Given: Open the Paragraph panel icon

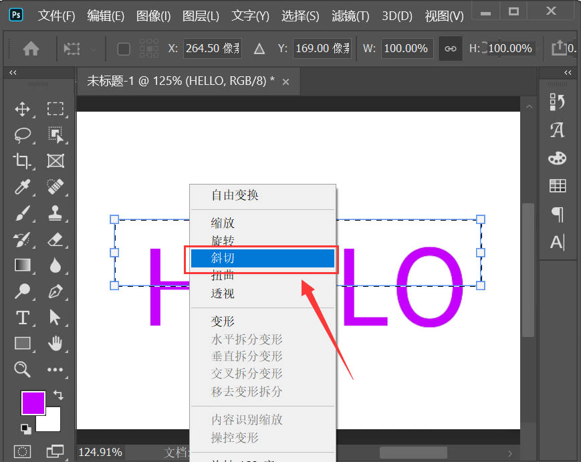Looking at the screenshot, I should click(x=557, y=213).
